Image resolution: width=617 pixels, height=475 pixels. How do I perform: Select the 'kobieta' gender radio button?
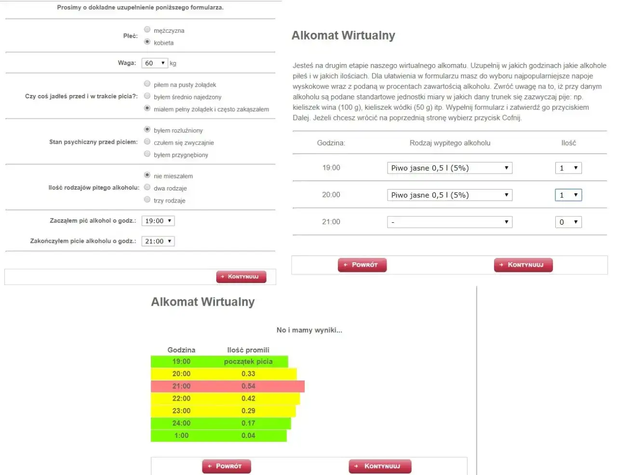click(148, 42)
